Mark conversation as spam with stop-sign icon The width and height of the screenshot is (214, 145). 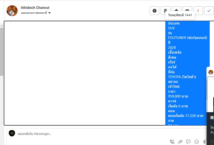(x=154, y=11)
